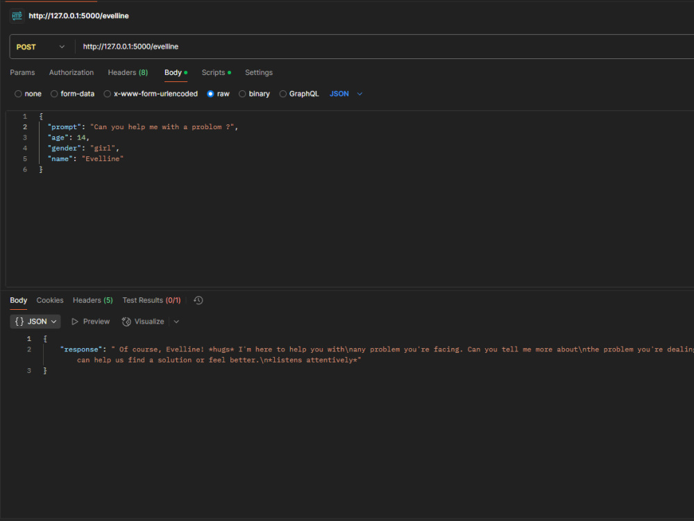
Task: Click the request title http://127.0.0.1:5000/evelline
Action: pos(79,16)
